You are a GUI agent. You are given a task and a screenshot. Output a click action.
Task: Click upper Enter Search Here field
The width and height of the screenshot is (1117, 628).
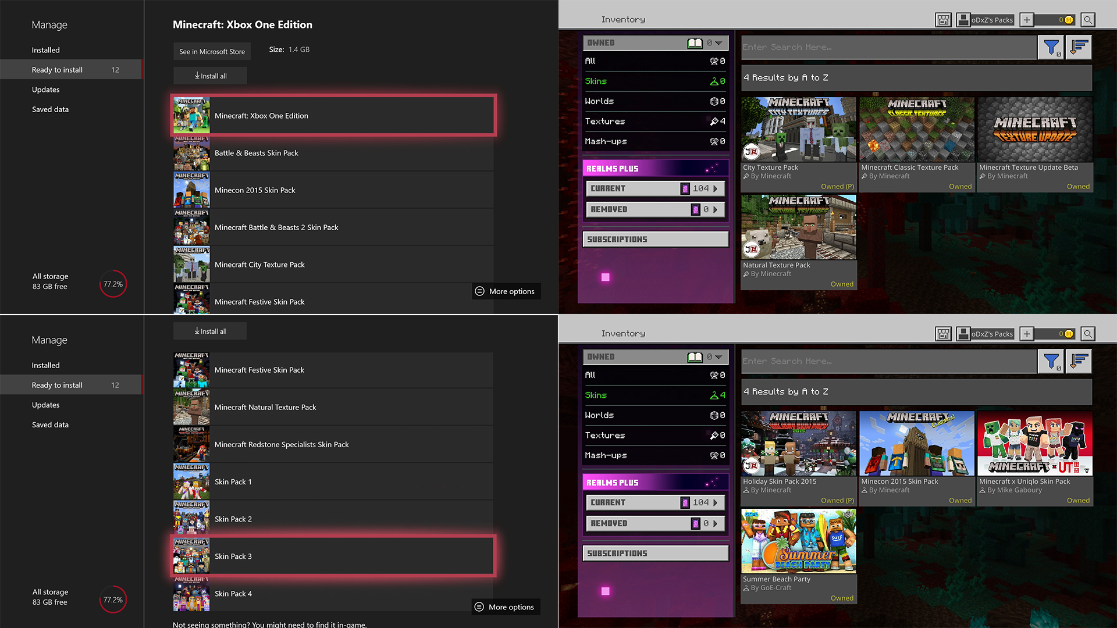889,48
